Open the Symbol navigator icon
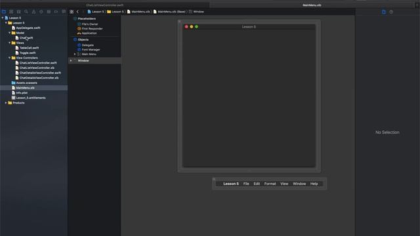 tap(19, 12)
